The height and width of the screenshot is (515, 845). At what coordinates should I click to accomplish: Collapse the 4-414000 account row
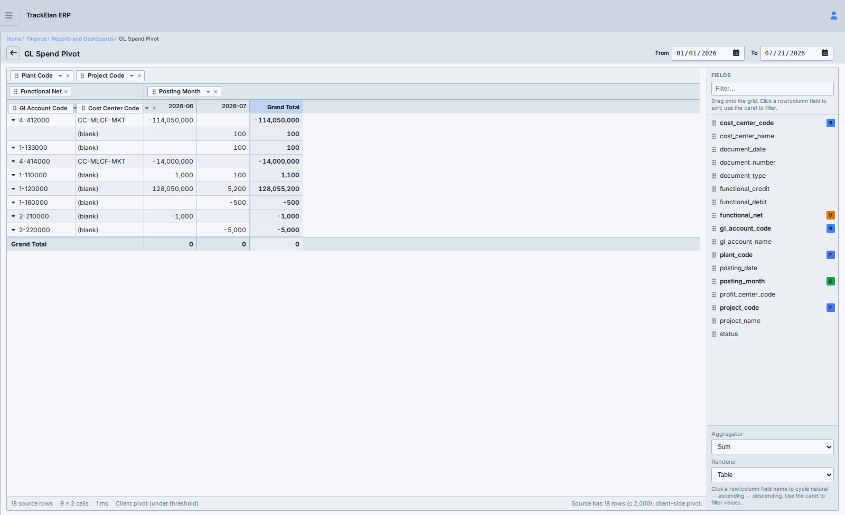(x=13, y=161)
